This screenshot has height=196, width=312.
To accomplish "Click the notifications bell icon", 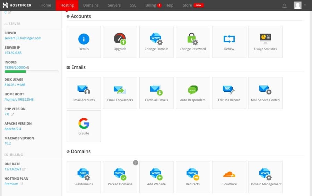I will tap(284, 6).
